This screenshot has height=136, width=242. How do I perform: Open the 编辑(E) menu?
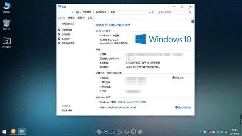tap(71, 18)
